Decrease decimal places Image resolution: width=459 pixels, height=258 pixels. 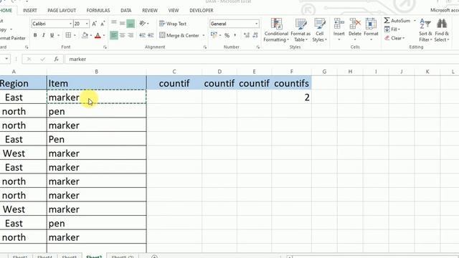click(x=255, y=35)
